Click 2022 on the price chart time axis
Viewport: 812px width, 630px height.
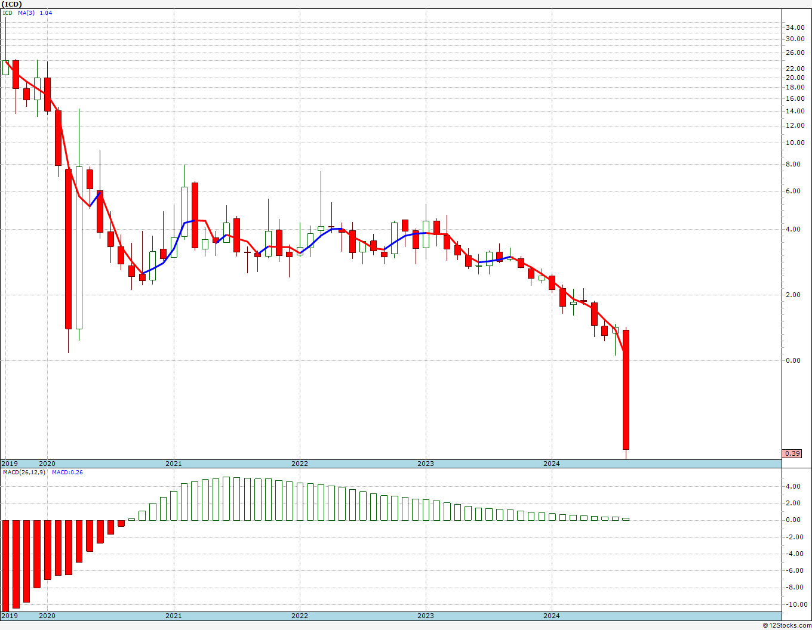(300, 464)
